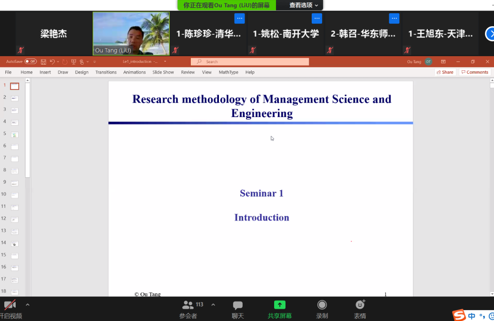Screen dimensions: 494x321
Task: Click the Save icon in PowerPoint toolbar
Action: coord(43,62)
